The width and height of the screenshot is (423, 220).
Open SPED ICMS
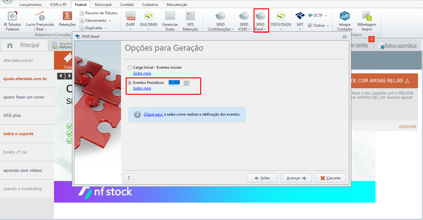pos(244,21)
